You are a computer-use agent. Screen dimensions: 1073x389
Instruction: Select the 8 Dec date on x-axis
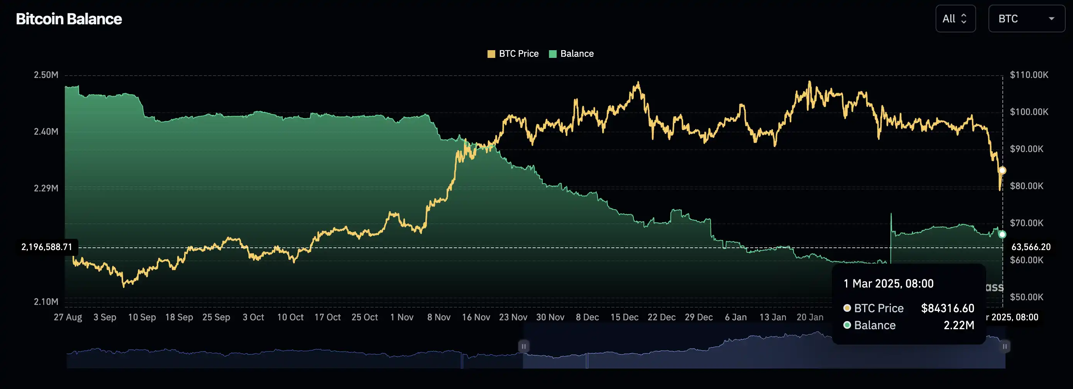point(587,317)
